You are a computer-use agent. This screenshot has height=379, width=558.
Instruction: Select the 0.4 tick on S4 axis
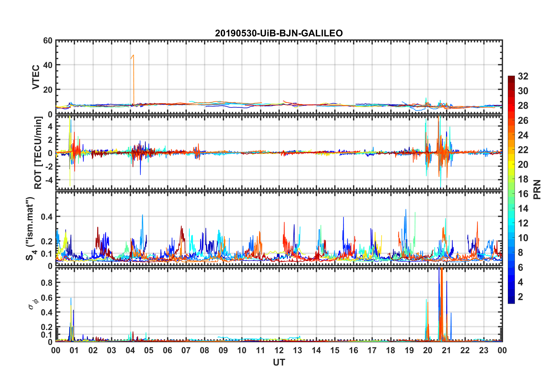47,217
